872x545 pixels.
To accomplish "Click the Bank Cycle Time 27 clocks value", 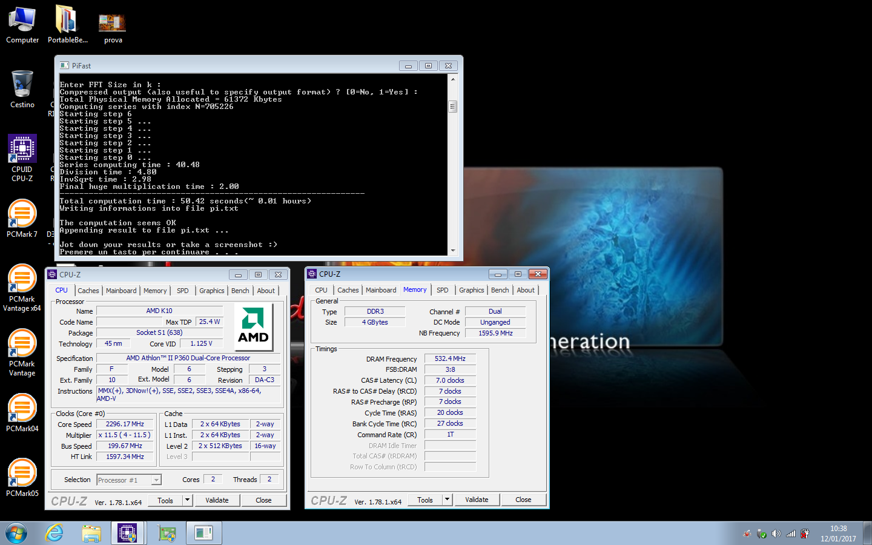I will 450,423.
